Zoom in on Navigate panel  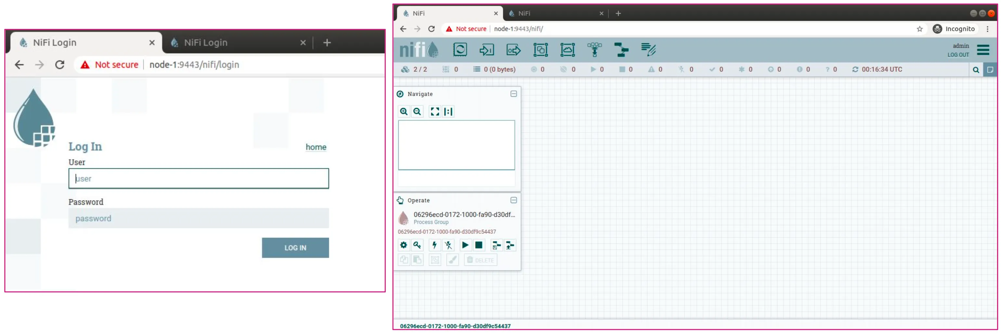pos(404,112)
